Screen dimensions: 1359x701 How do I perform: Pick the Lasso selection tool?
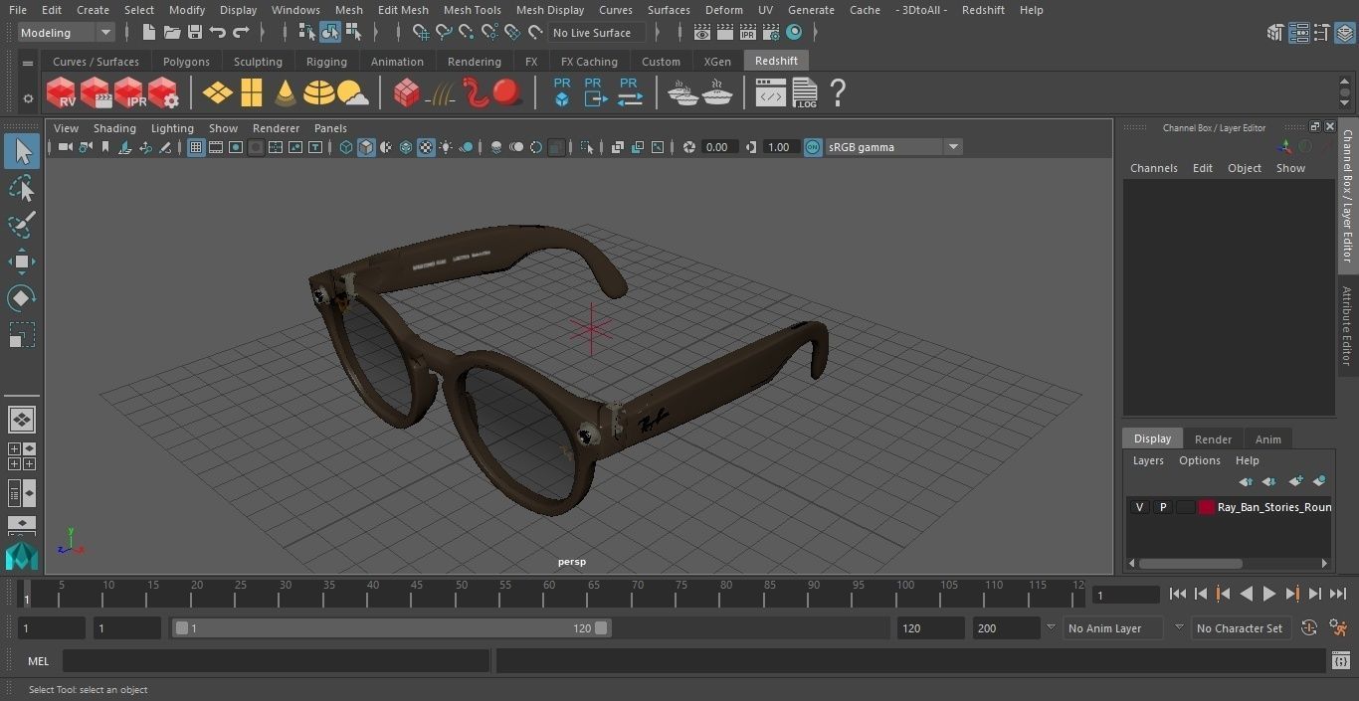22,189
